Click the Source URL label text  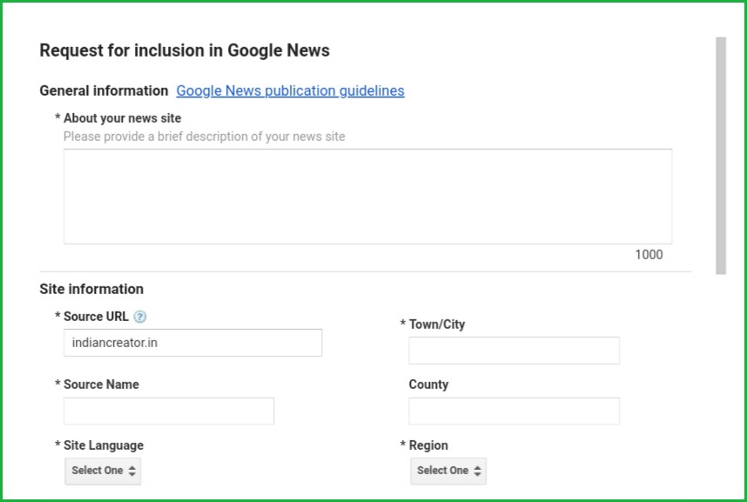[97, 317]
